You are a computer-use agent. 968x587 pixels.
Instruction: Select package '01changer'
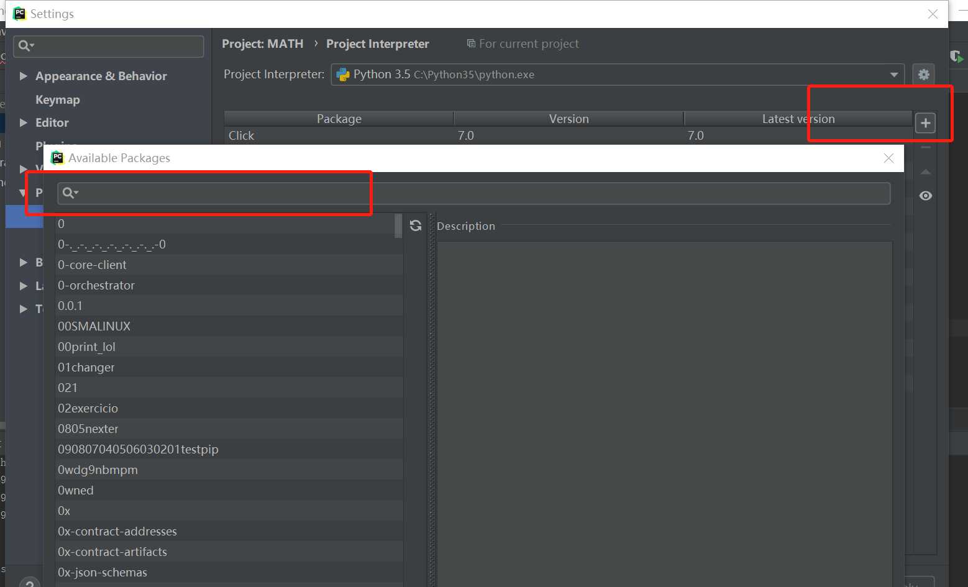pos(229,367)
